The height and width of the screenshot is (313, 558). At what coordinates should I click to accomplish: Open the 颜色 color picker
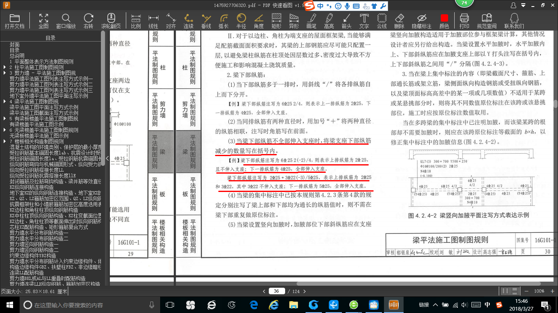point(444,20)
